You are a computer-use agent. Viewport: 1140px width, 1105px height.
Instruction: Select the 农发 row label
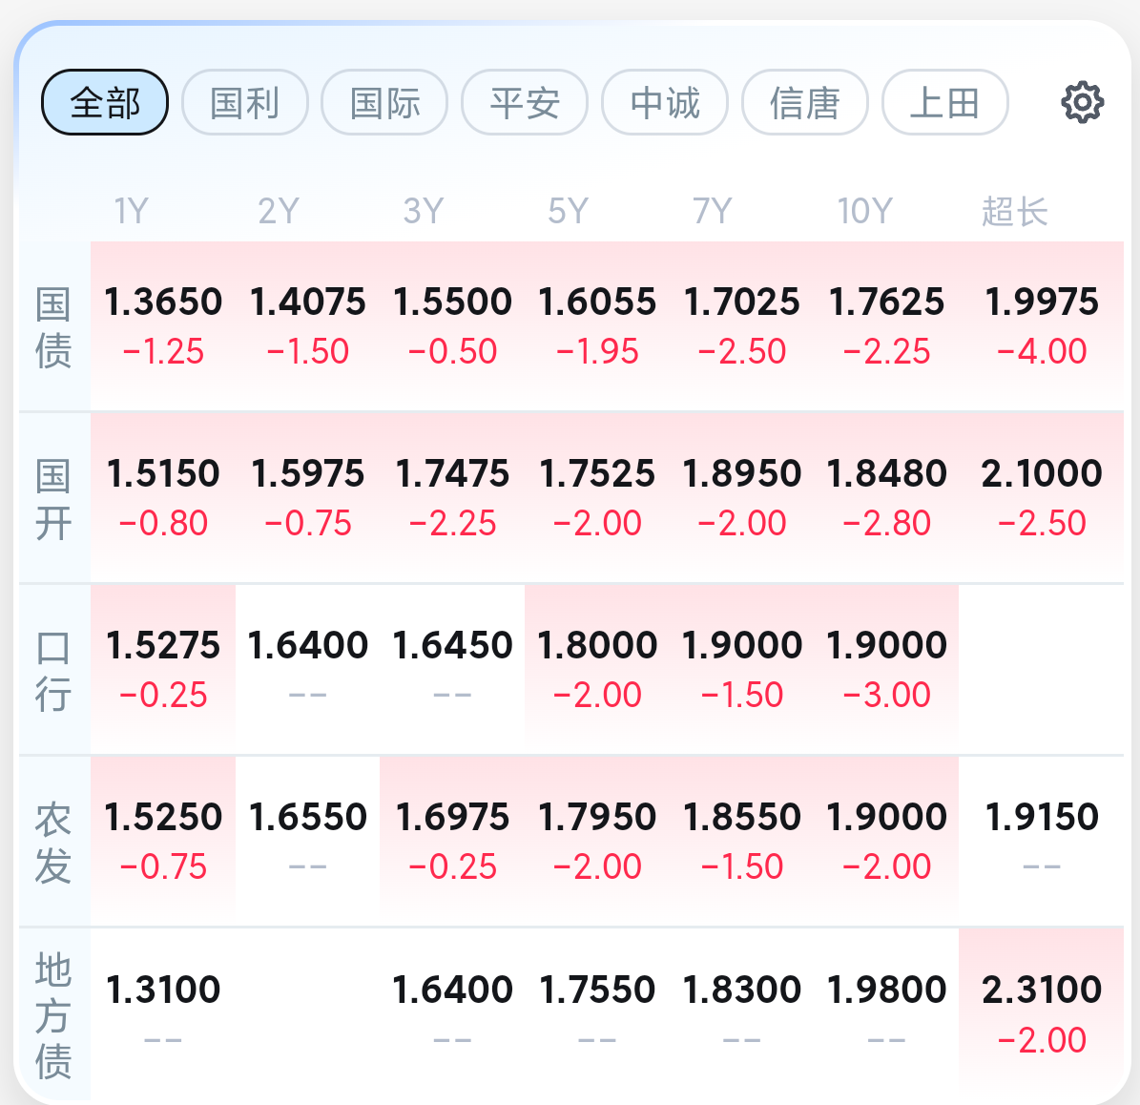(53, 843)
